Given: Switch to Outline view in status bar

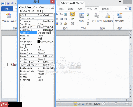Looking at the screenshot, I should 87,104.
